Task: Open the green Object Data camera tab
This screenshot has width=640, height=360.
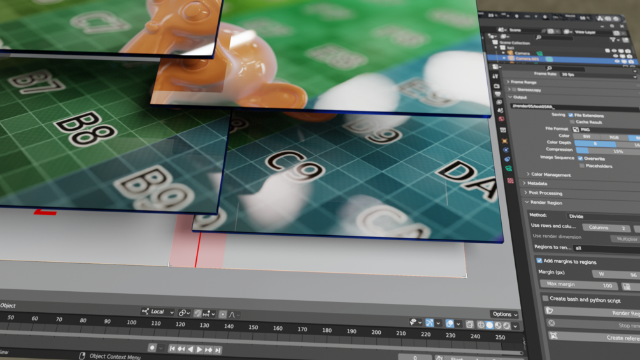Action: (x=509, y=169)
